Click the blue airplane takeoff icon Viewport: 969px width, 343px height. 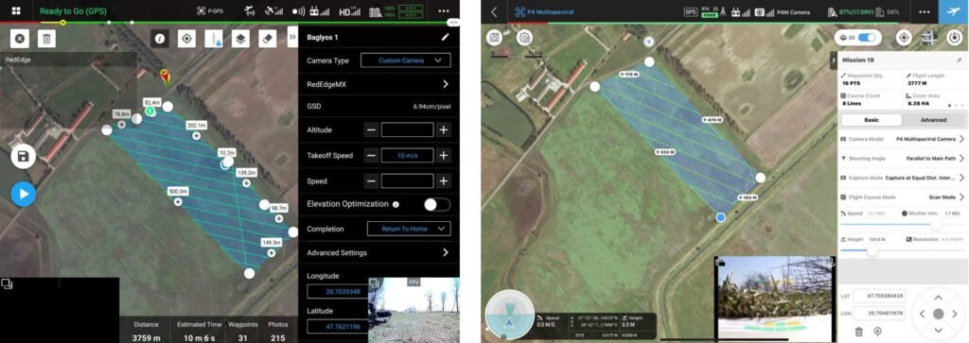pyautogui.click(x=953, y=11)
